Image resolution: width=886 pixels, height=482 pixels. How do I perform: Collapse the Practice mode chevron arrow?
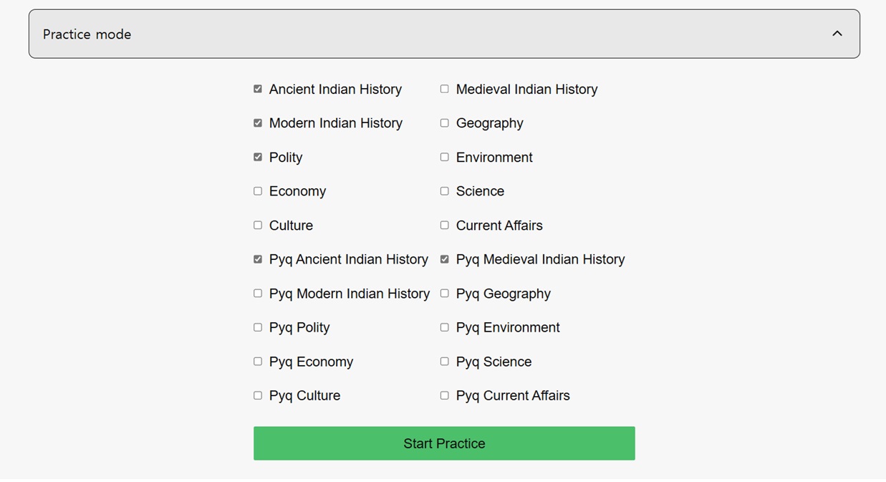837,34
